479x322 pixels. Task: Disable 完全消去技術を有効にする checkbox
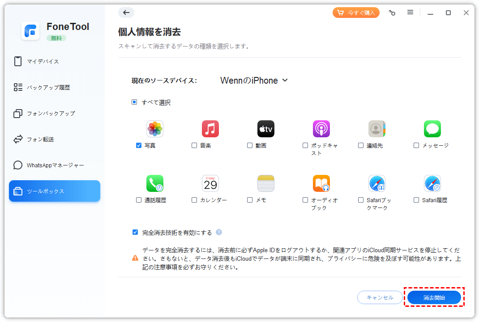click(135, 232)
